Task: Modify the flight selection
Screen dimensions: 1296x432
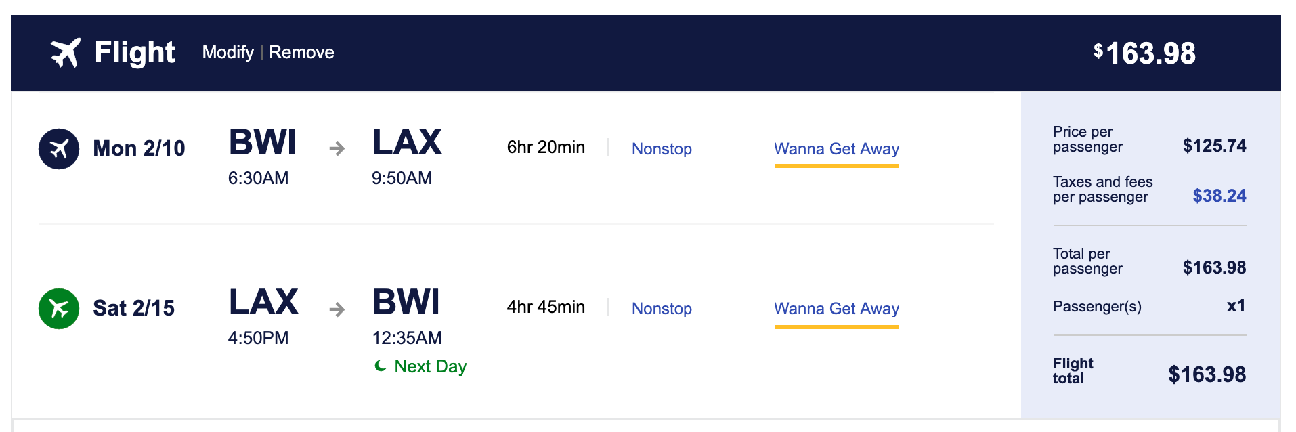Action: pyautogui.click(x=228, y=52)
